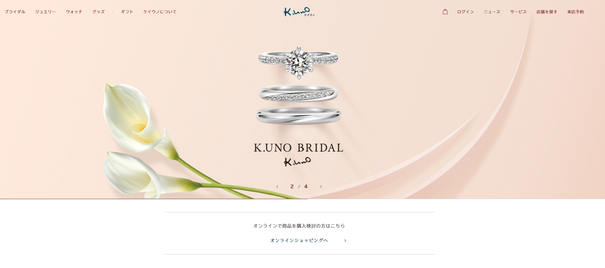The image size is (605, 268).
Task: Advance carousel with right arrow
Action: [x=321, y=187]
